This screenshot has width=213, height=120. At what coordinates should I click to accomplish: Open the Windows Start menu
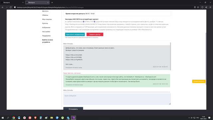3,118
